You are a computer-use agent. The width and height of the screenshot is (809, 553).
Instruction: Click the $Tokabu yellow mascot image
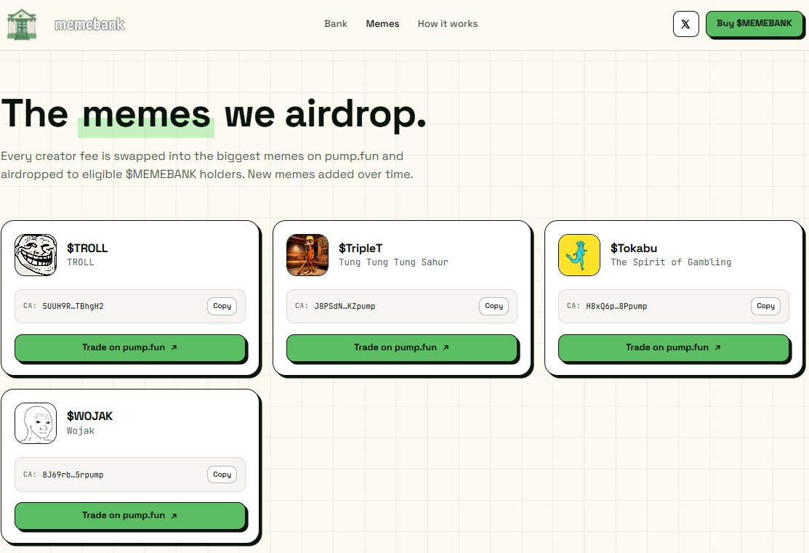[x=579, y=255]
